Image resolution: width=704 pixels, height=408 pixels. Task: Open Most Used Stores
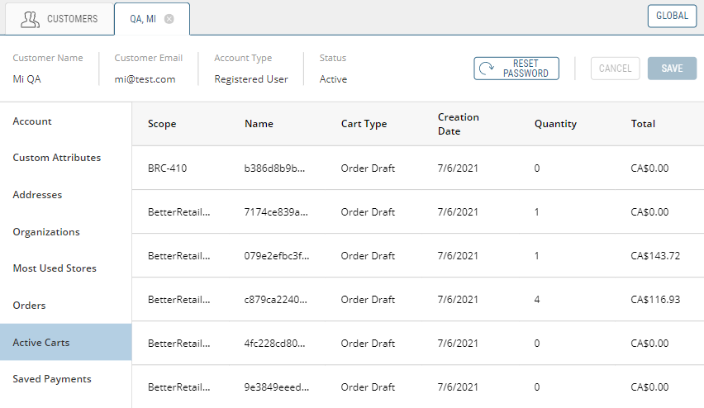[55, 268]
